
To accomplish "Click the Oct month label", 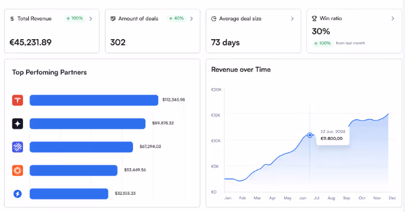I will (362, 198).
